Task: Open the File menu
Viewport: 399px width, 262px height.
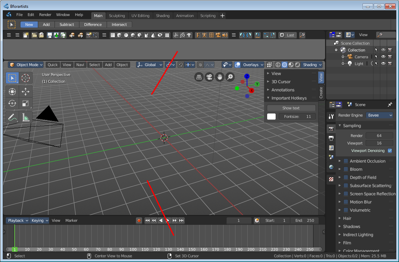Action: (x=19, y=15)
